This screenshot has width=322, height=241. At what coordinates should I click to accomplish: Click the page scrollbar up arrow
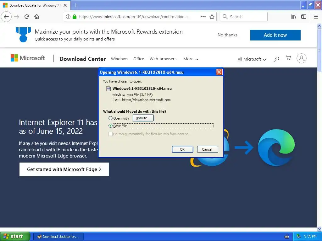click(319, 26)
